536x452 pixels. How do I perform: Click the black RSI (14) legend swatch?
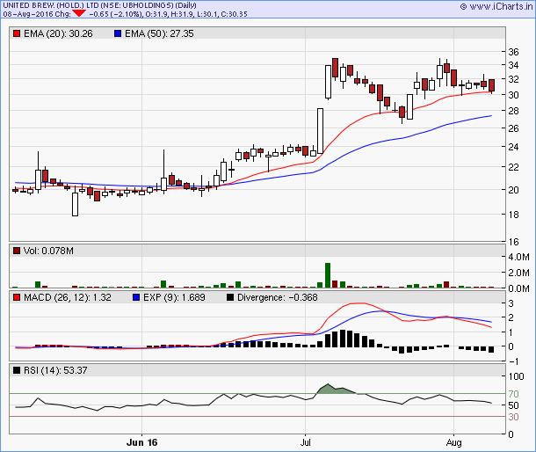click(17, 370)
